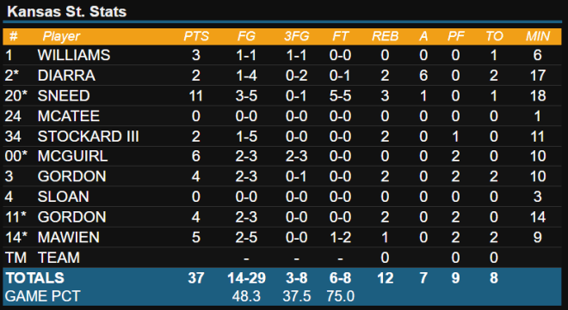
Task: Click the MIN column header
Action: click(x=538, y=36)
